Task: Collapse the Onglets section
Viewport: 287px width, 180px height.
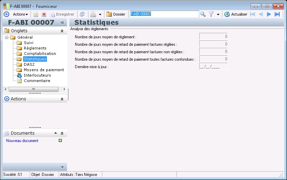Action: tap(62, 31)
